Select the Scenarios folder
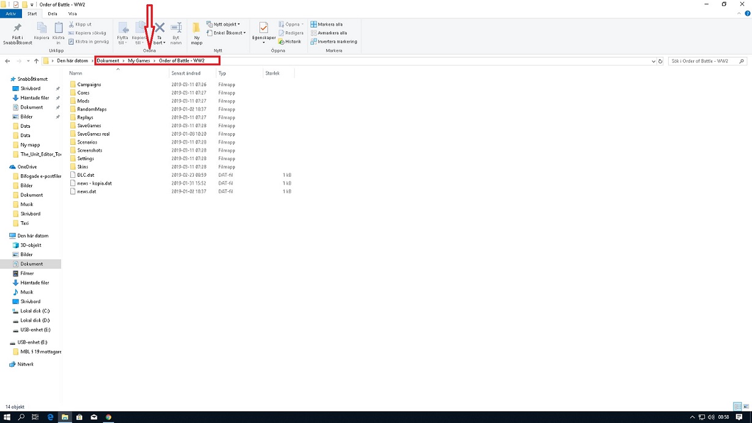Image resolution: width=752 pixels, height=423 pixels. 87,142
